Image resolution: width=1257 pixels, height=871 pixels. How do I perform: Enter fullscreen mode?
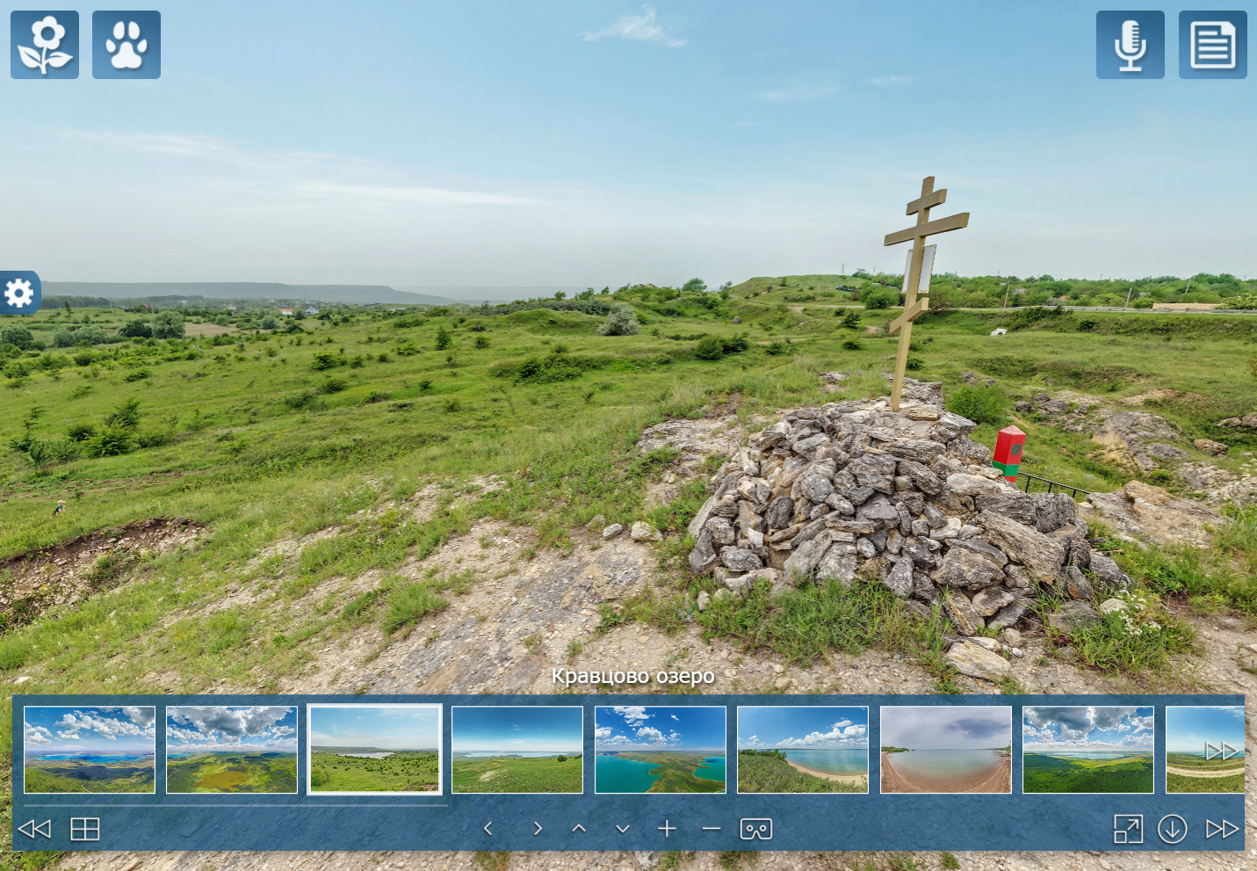pyautogui.click(x=1129, y=829)
